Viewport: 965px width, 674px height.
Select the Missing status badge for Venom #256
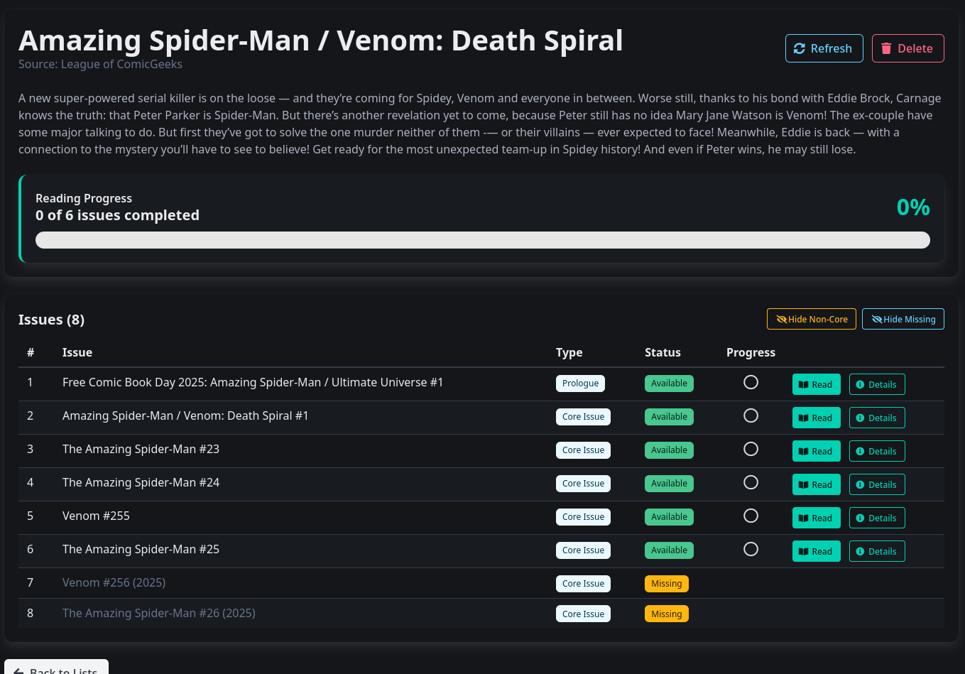click(666, 583)
